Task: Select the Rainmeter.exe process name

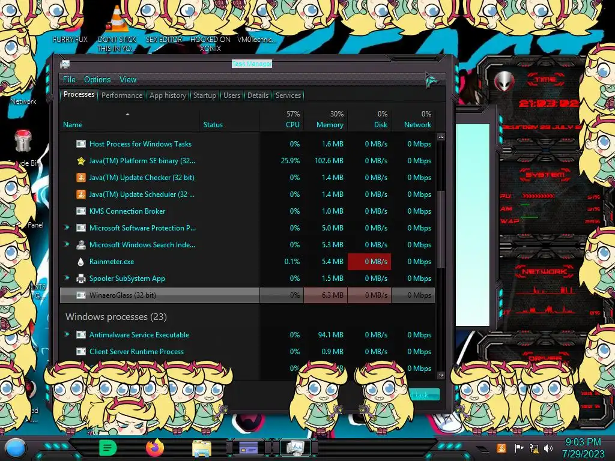Action: pyautogui.click(x=111, y=262)
